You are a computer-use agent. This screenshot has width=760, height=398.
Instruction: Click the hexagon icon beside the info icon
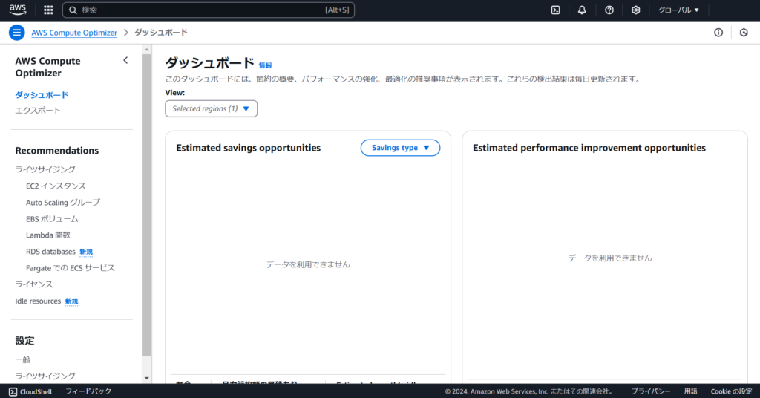[x=744, y=33]
